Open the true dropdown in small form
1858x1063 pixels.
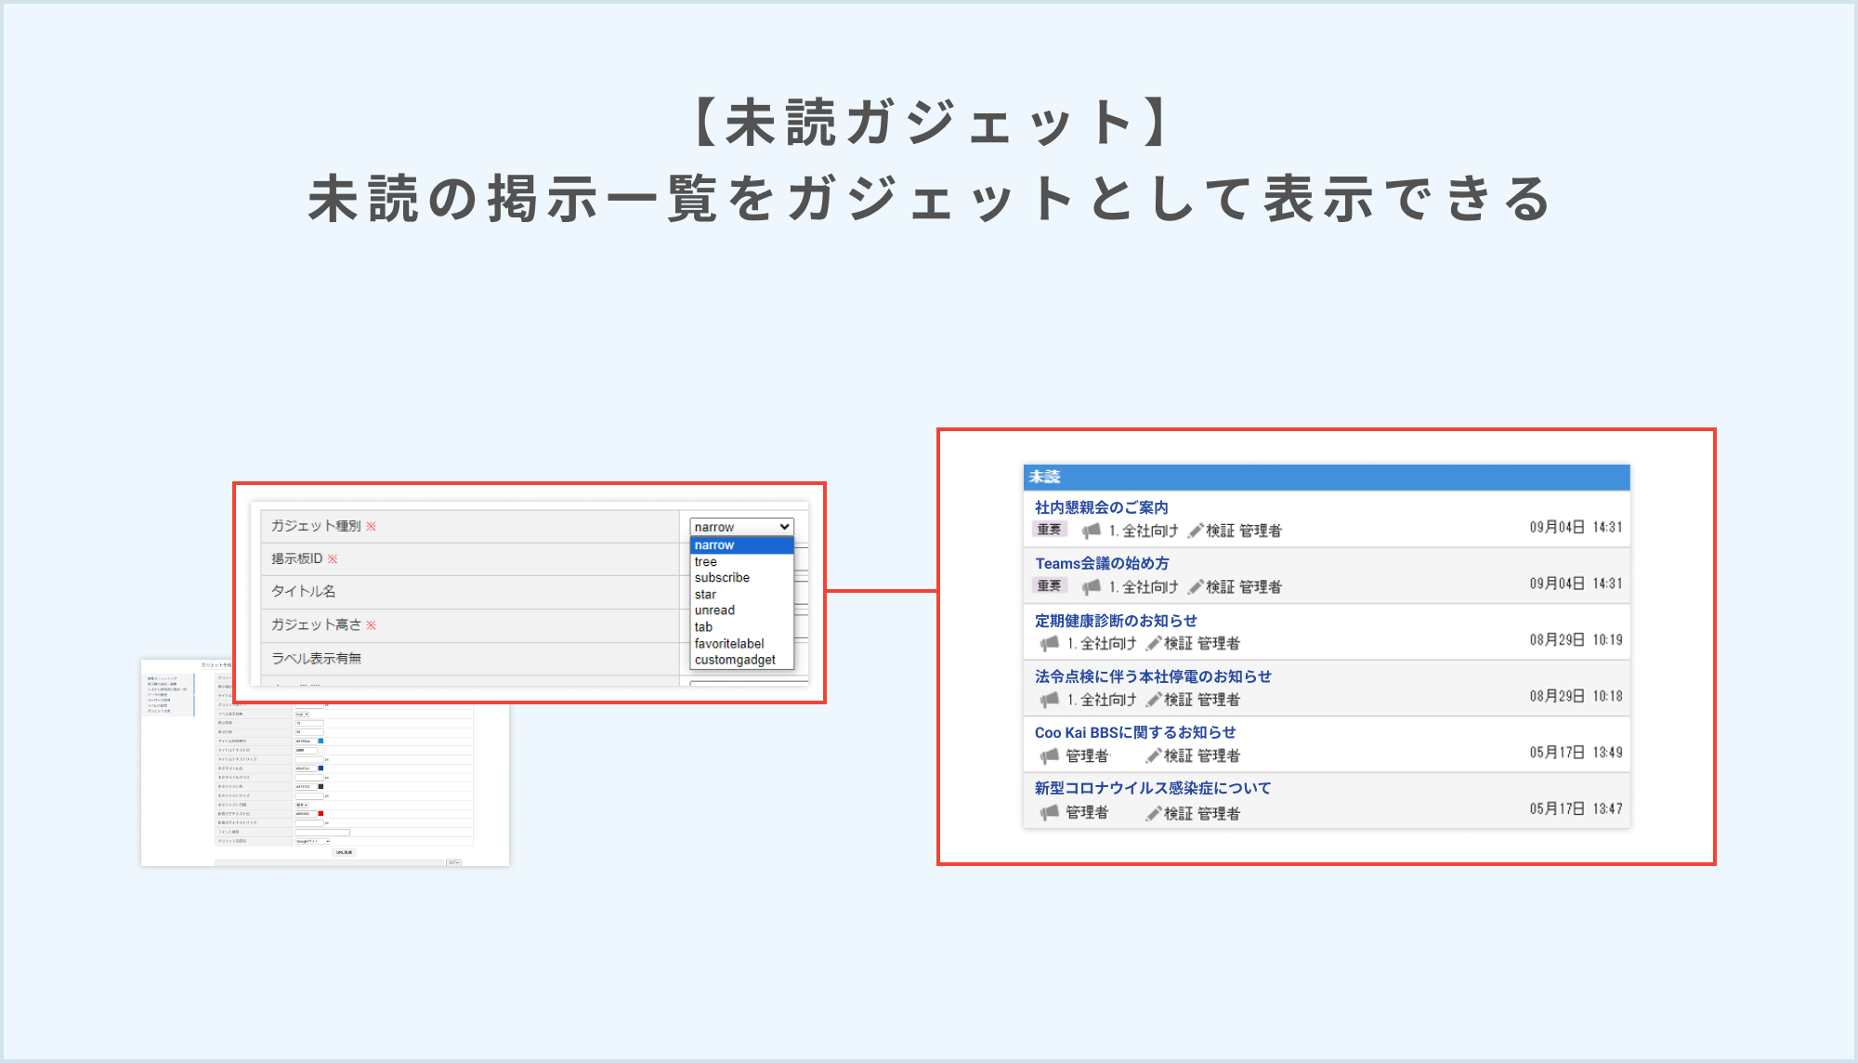pyautogui.click(x=302, y=715)
